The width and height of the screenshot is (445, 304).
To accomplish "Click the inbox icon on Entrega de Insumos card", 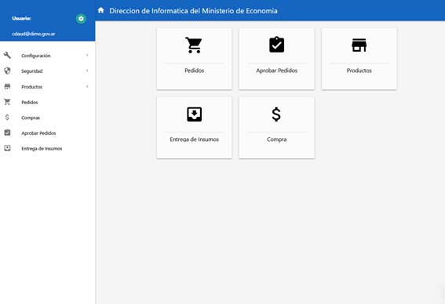I will [x=195, y=114].
